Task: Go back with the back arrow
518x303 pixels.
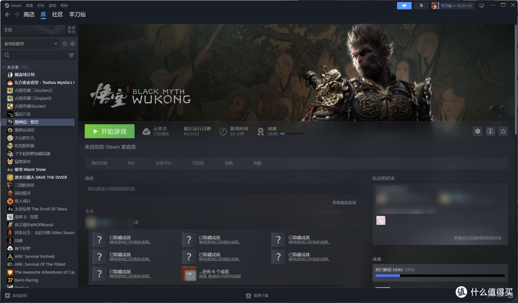Action: (x=7, y=14)
